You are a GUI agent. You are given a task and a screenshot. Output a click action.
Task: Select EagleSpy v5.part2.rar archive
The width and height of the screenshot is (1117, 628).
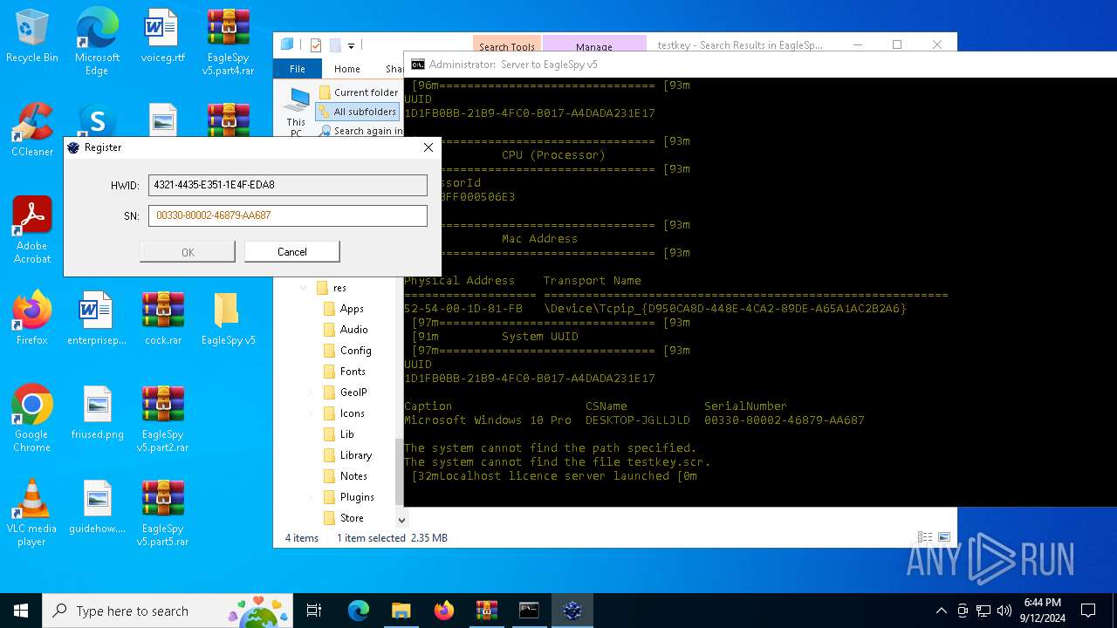pyautogui.click(x=163, y=418)
